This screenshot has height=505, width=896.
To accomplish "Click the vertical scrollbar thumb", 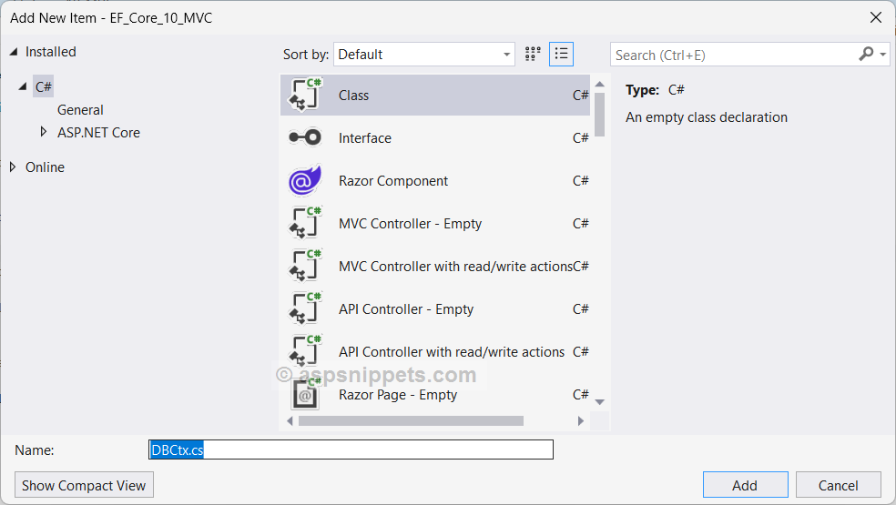I will (x=599, y=115).
